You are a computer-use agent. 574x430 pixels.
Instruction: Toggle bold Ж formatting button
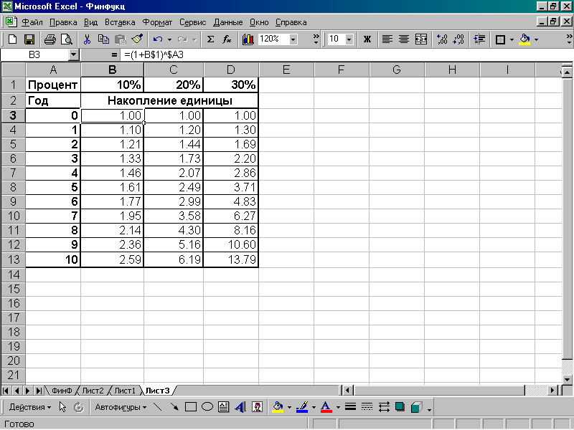pos(367,39)
